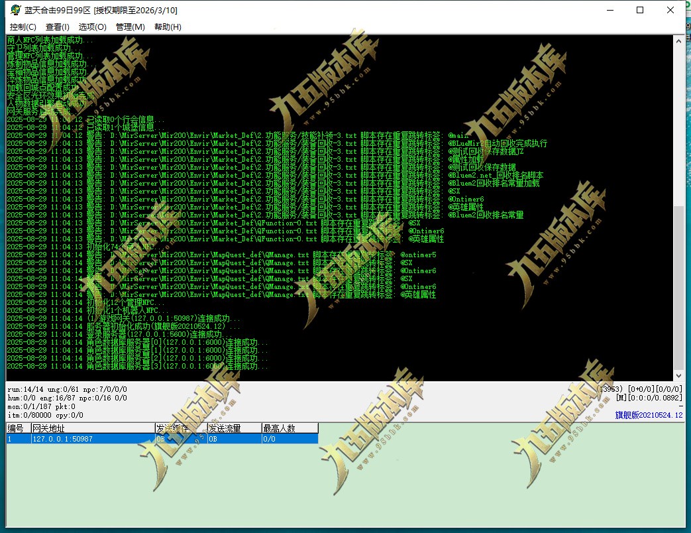
Task: Click the 角色数据库服务器[3] log line
Action: 137,366
